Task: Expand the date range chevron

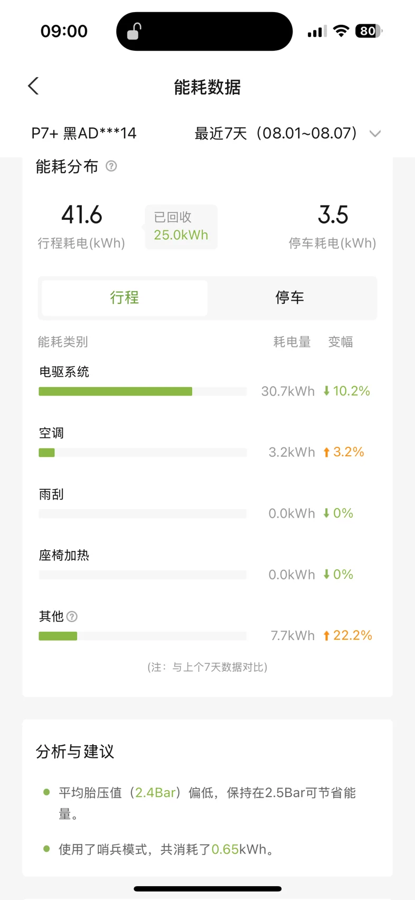Action: coord(375,134)
